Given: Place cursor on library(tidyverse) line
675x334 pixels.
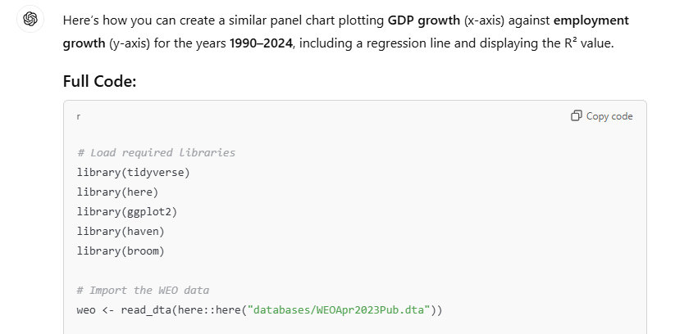Looking at the screenshot, I should (134, 173).
